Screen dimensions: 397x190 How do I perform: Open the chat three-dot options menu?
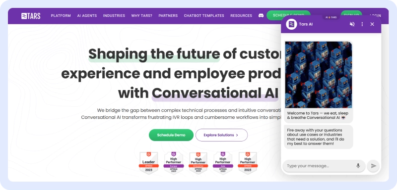point(362,24)
